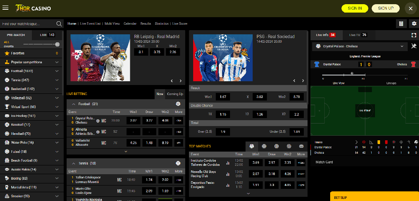The height and width of the screenshot is (201, 419).
Task: Click previous arrow on PSG banner
Action: click(295, 81)
